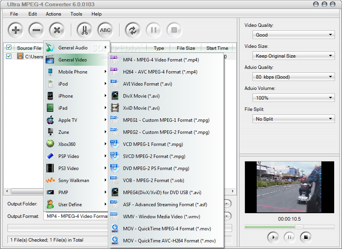
Task: Click the User Define person icon
Action: (50, 204)
